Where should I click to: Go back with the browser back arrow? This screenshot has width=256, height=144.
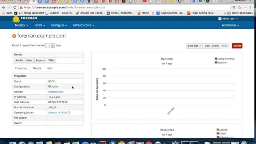tap(4, 8)
